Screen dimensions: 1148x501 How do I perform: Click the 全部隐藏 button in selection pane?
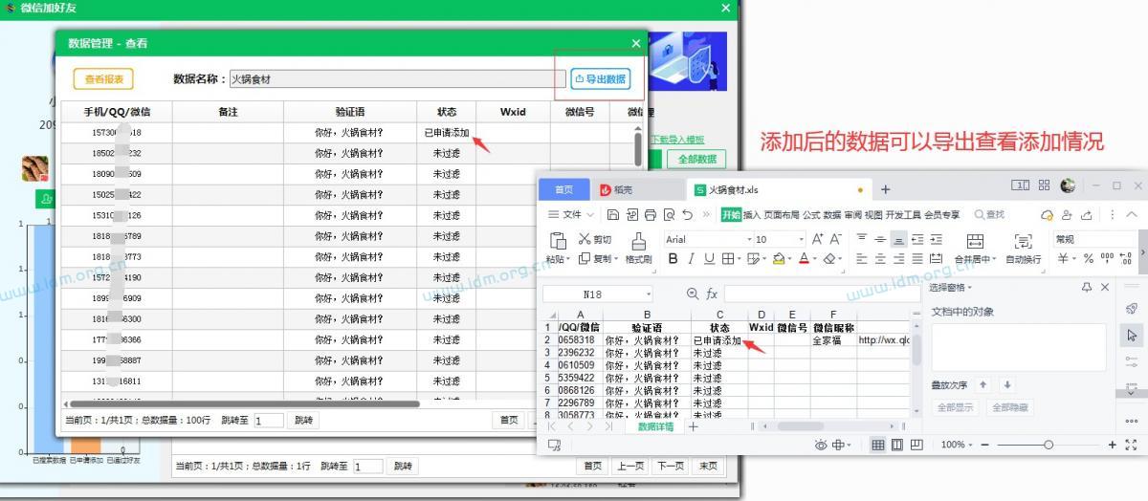pos(1010,407)
